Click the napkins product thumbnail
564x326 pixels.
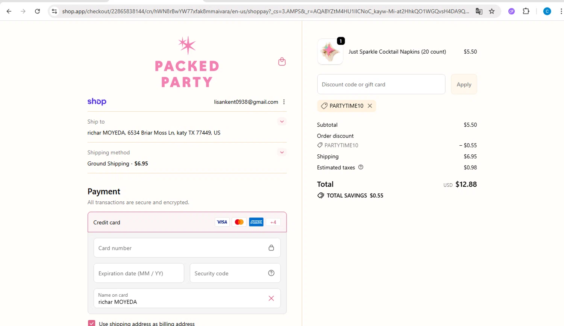(x=330, y=52)
